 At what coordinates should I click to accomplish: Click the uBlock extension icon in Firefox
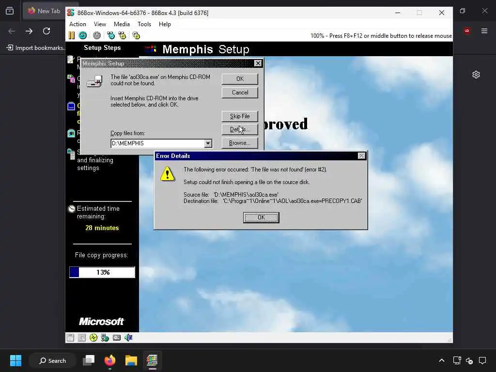(467, 31)
